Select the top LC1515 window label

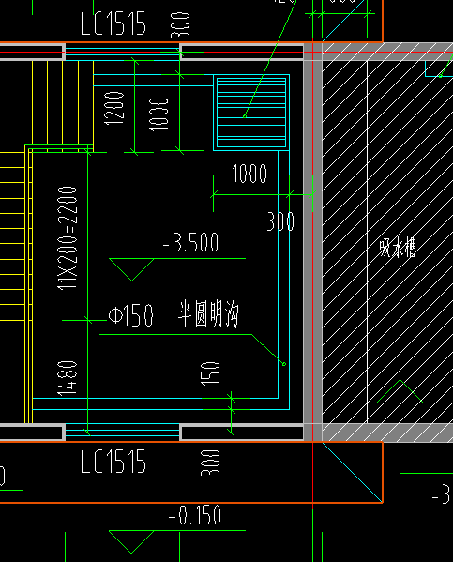coord(113,23)
